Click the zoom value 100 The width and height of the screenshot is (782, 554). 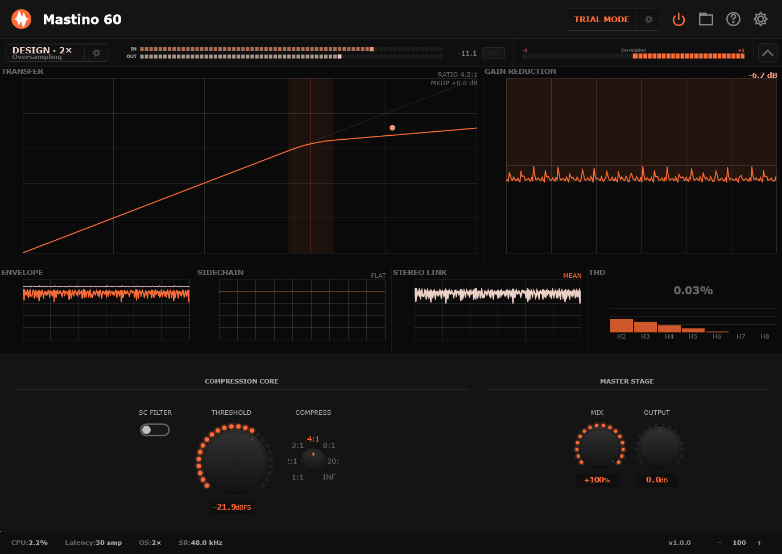pos(739,543)
